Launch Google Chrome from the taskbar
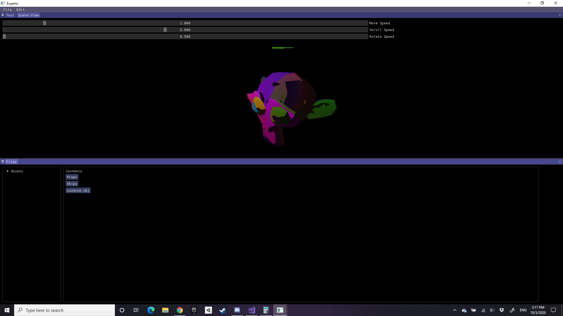 (x=179, y=310)
